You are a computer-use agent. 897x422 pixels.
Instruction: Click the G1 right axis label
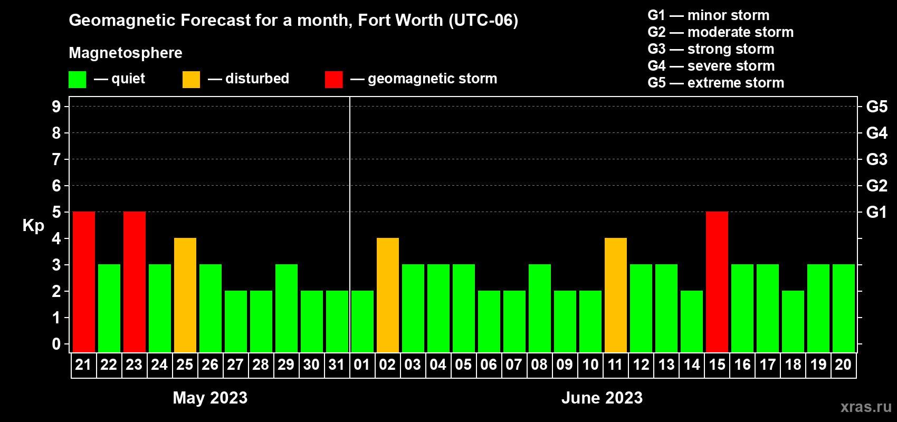[x=877, y=212]
